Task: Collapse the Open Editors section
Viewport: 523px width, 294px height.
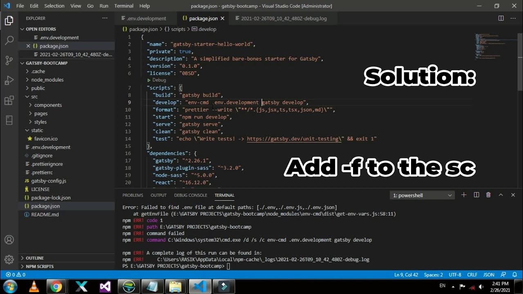Action: pos(67,29)
